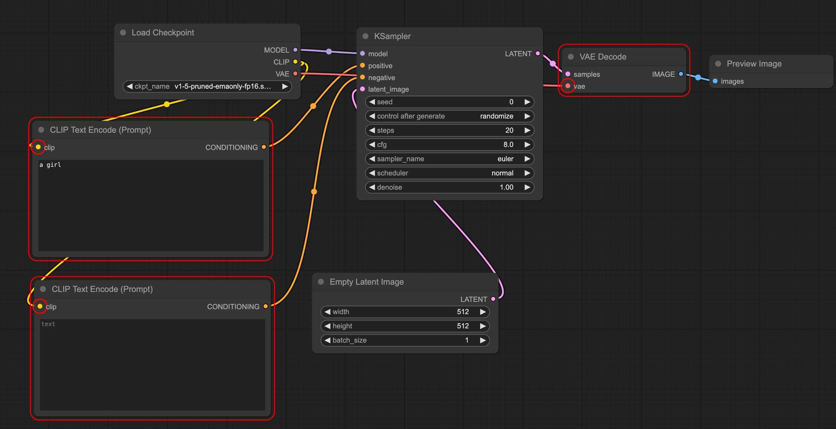Click the empty 'text' prompt box
Screen dimensions: 836x429
tap(152, 364)
